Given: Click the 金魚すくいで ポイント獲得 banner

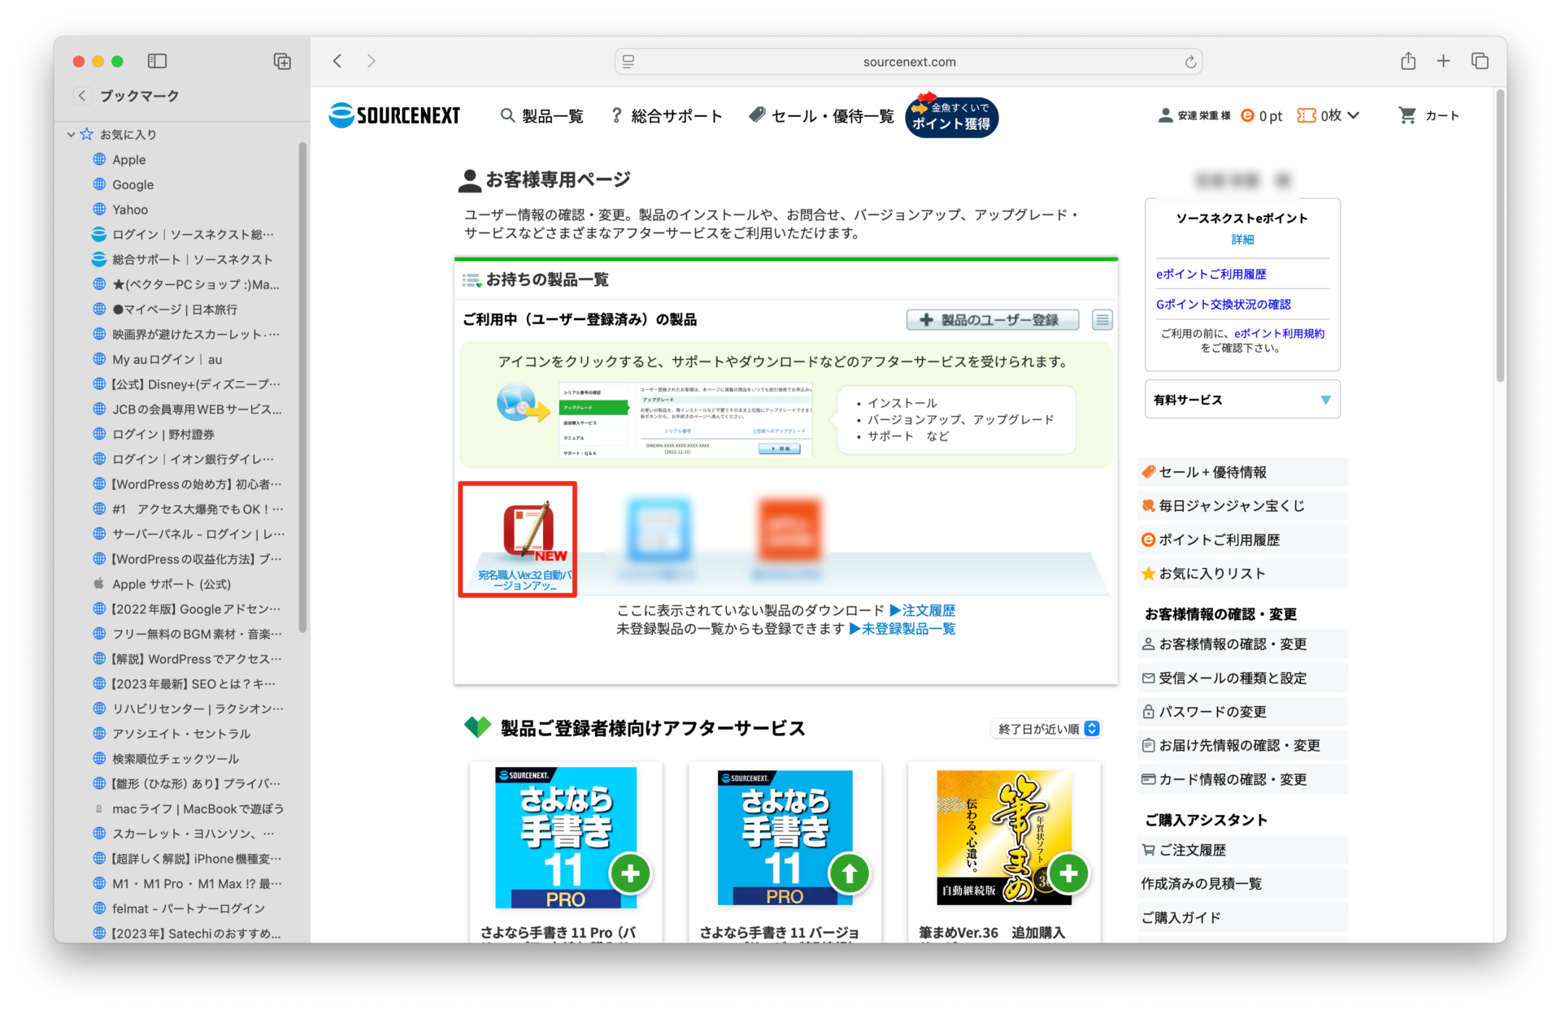Looking at the screenshot, I should (x=952, y=117).
